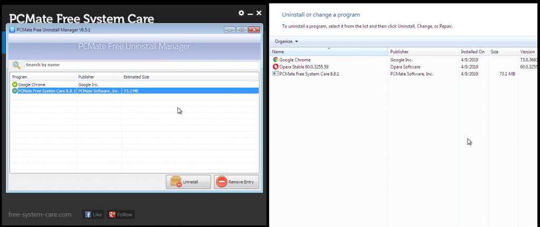
Task: Close the Uninstall Manager window
Action: (254, 30)
